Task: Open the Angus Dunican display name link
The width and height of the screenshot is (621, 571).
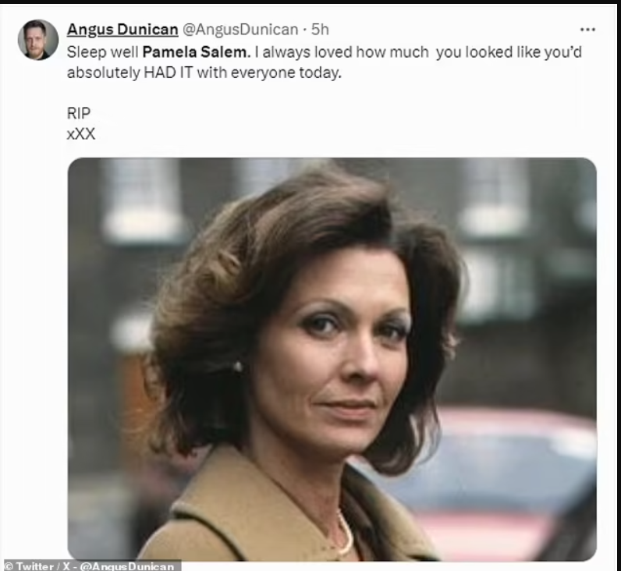Action: point(122,30)
